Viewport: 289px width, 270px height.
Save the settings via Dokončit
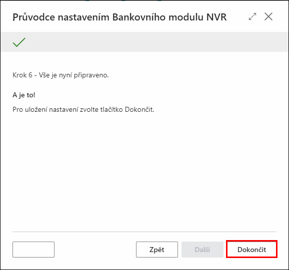click(x=251, y=250)
